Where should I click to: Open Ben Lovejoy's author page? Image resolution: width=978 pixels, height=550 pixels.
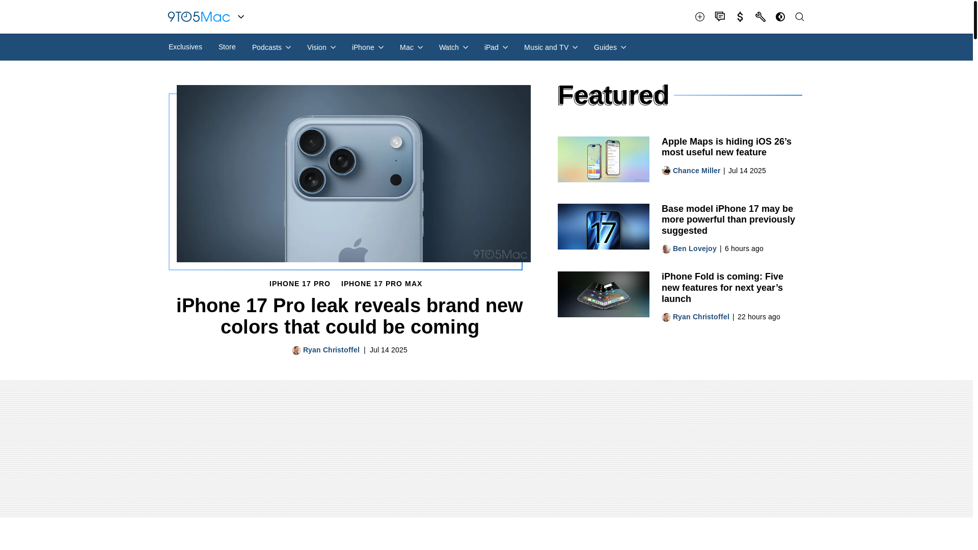pos(694,249)
